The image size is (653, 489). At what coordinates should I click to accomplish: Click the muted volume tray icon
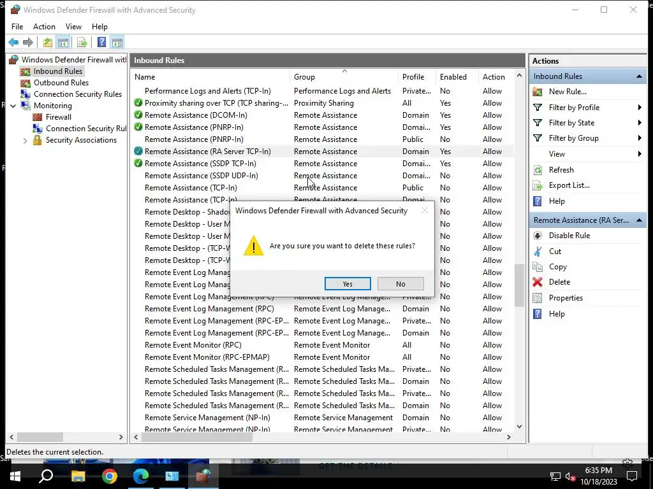coord(571,476)
